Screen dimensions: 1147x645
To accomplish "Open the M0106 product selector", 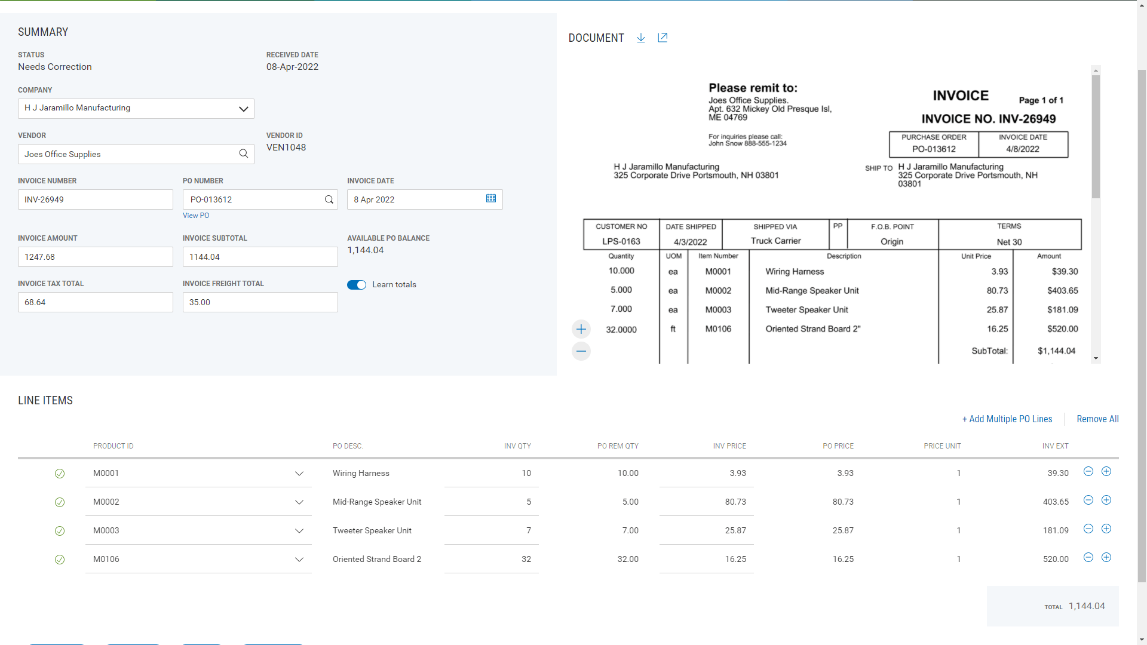I will (299, 560).
